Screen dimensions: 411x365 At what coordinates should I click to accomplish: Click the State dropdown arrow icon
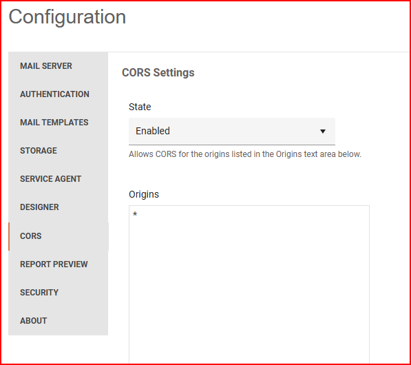click(323, 132)
